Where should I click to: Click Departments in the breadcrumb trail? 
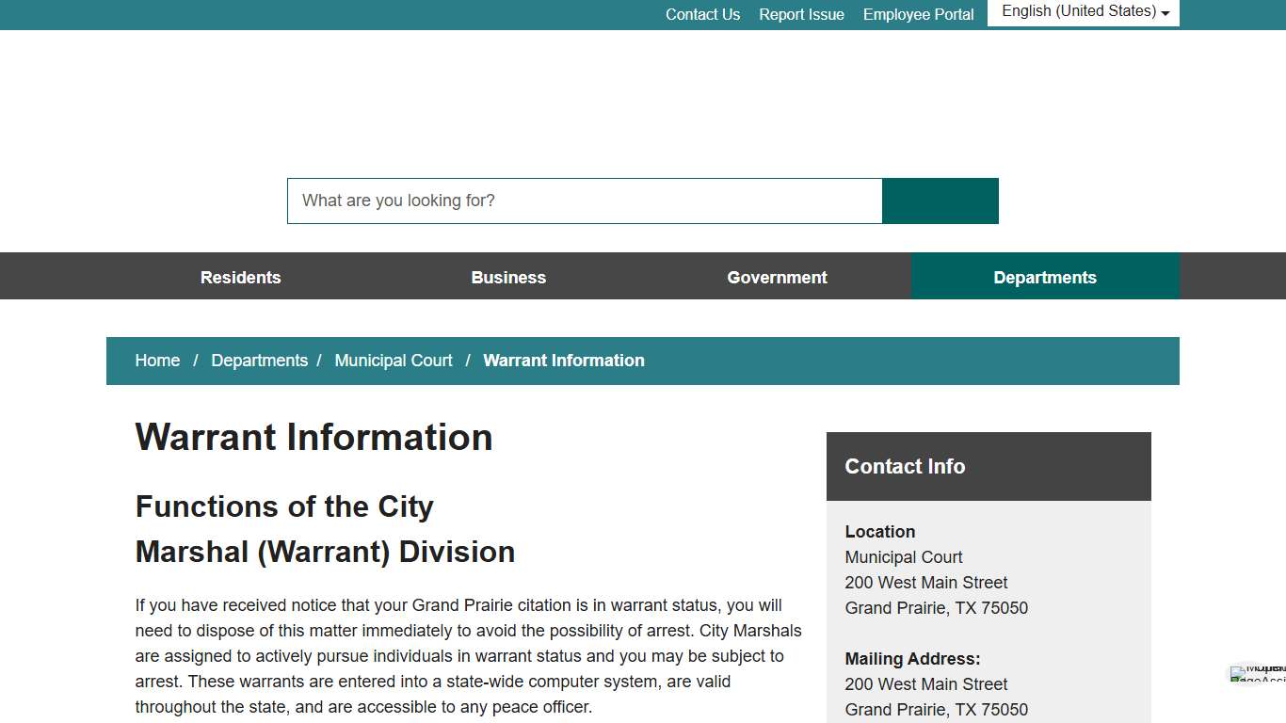(x=259, y=361)
